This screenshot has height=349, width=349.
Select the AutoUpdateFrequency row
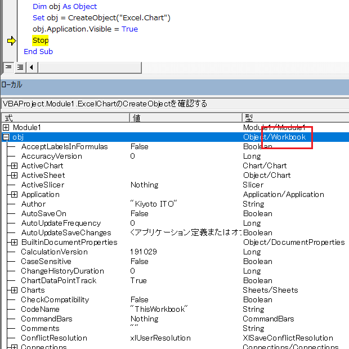tap(176, 223)
